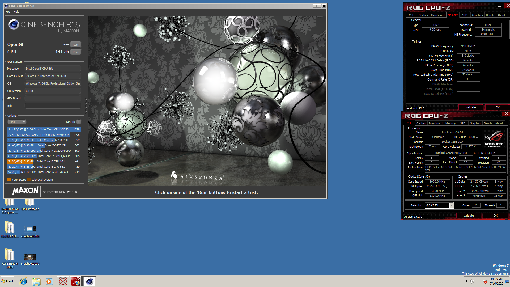
Task: Open Windows Explorer from the taskbar
Action: click(36, 281)
